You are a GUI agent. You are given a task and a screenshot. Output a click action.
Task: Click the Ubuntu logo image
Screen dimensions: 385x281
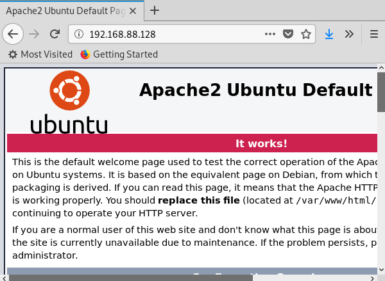pyautogui.click(x=69, y=101)
